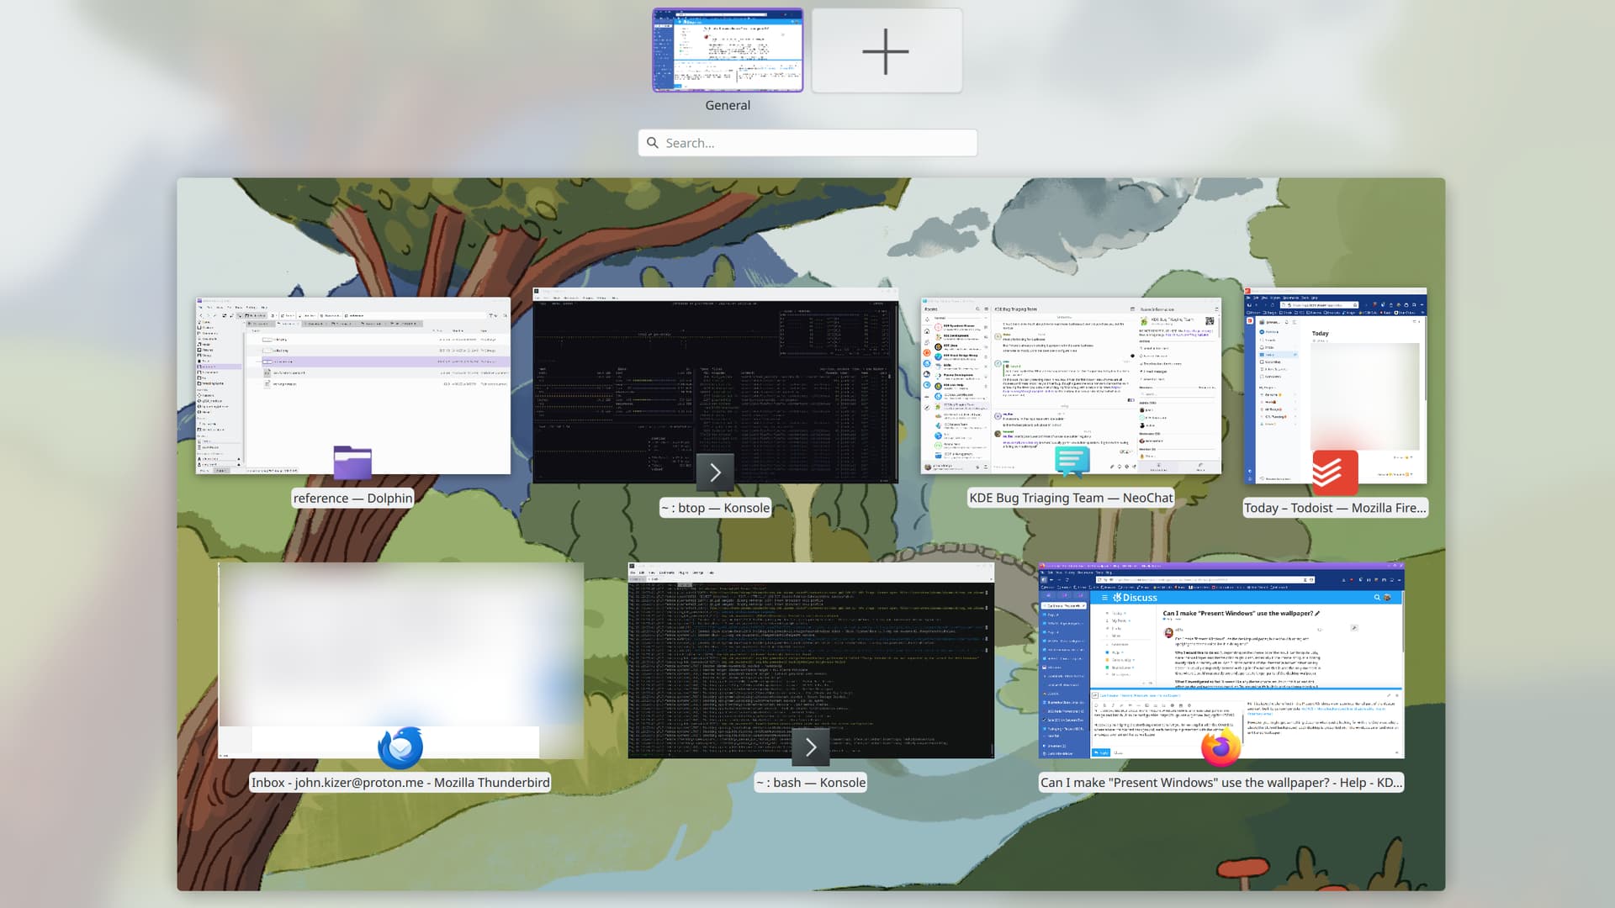Viewport: 1615px width, 908px height.
Task: Open the Today – Todoist Firefox window preview
Action: point(1335,386)
